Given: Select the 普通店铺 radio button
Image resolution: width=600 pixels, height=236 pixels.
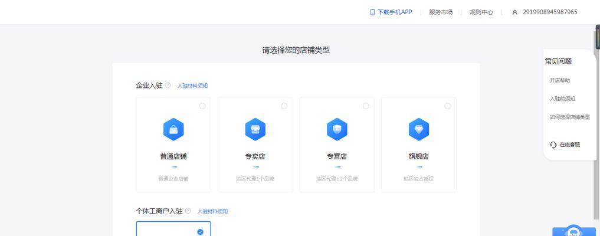Looking at the screenshot, I should tap(202, 106).
